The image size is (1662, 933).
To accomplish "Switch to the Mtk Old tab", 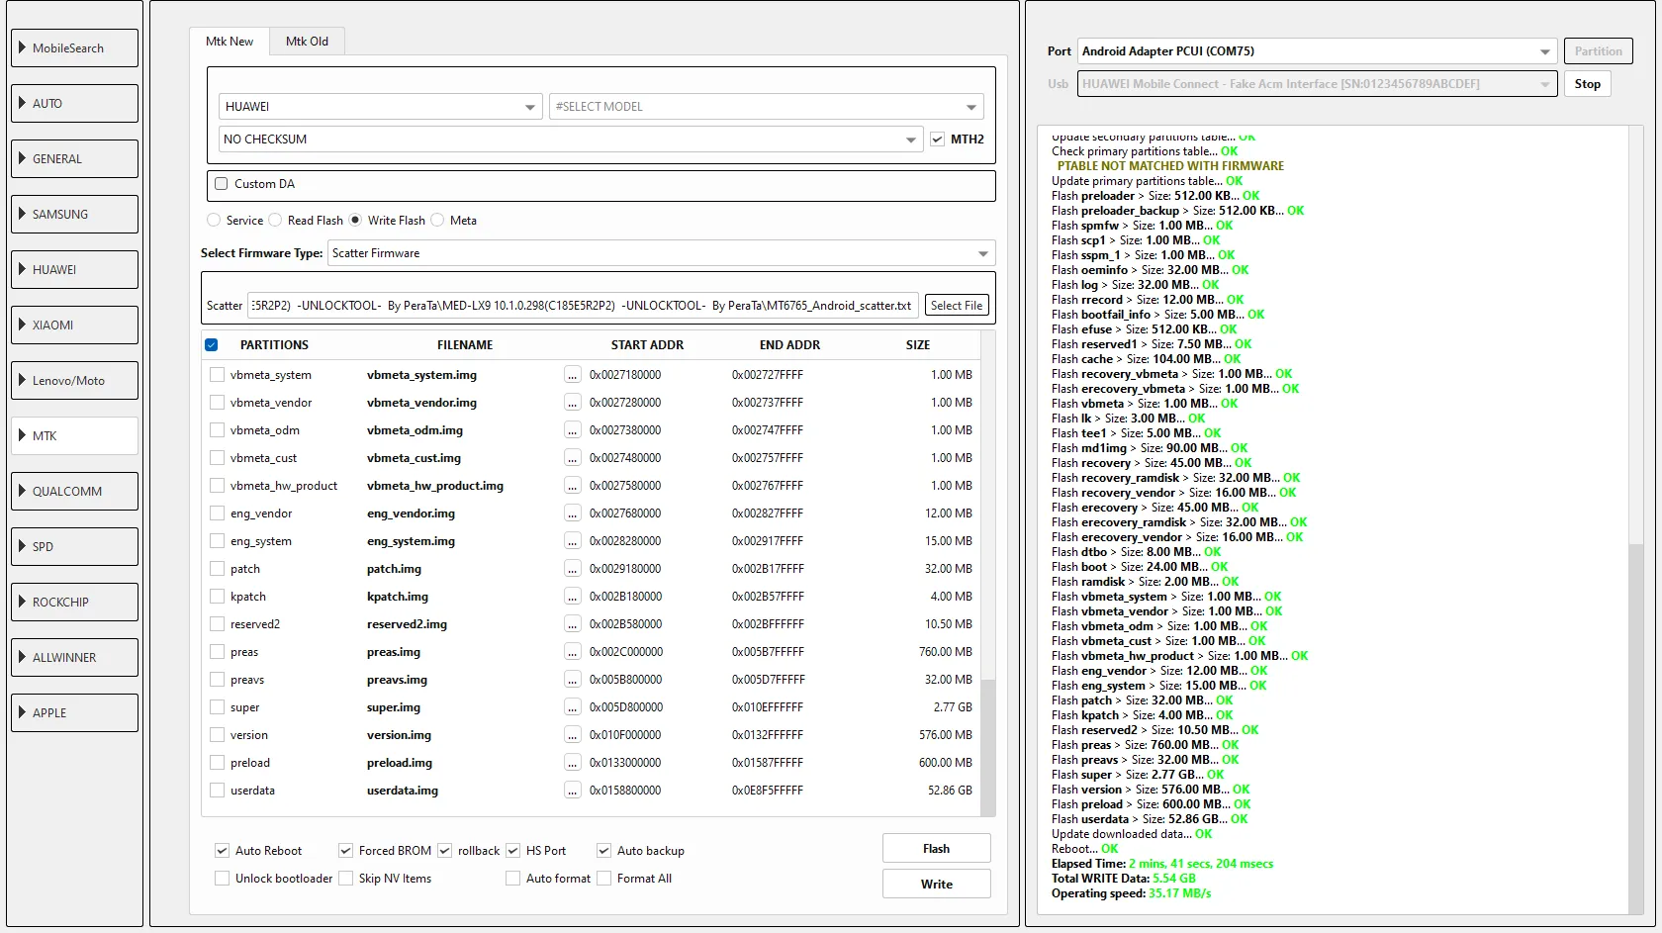I will [x=307, y=42].
